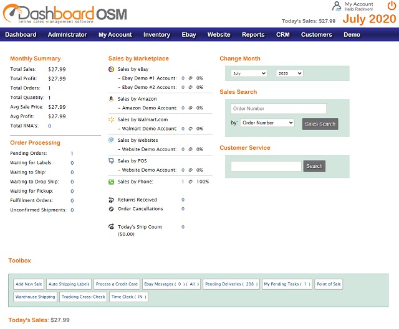Open Pending Deliveries (298) button
399x329 pixels.
(x=231, y=284)
